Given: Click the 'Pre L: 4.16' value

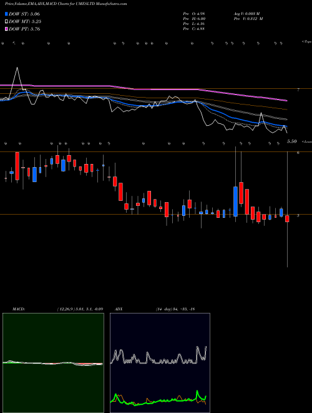Looking at the screenshot, I should pos(194,24).
